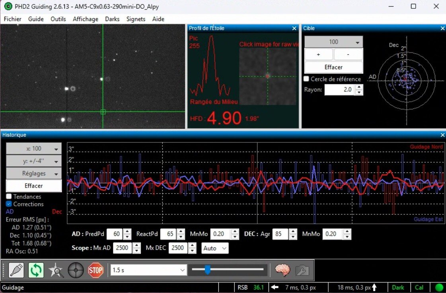Viewport: 446px width, 293px height.
Task: Uncheck Corrections checkbox
Action: point(9,204)
